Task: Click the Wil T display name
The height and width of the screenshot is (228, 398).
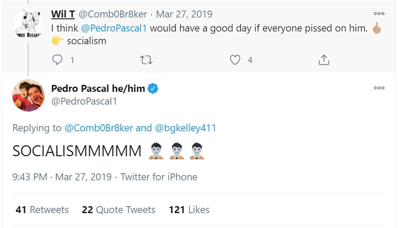Action: pyautogui.click(x=63, y=14)
